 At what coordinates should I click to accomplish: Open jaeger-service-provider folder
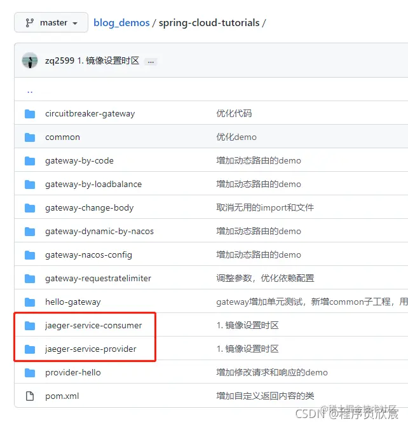click(x=91, y=349)
